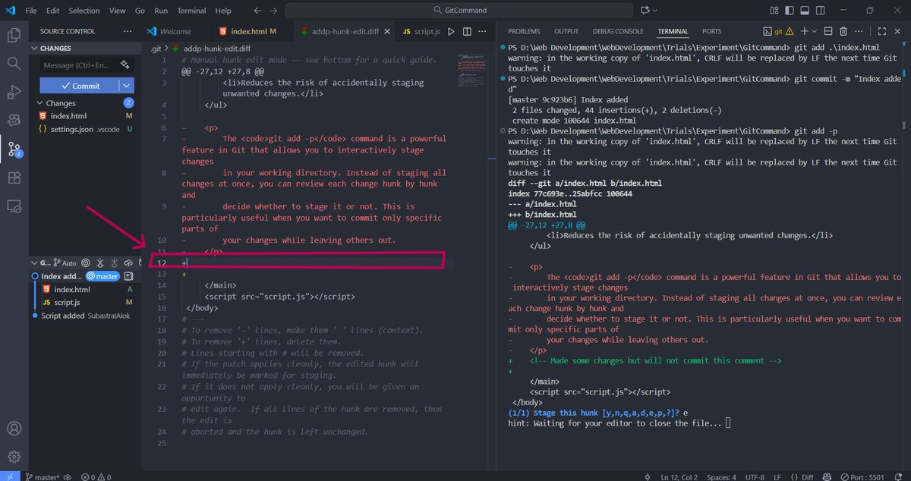
Task: Click the Run play icon in editor toolbar
Action: [451, 32]
